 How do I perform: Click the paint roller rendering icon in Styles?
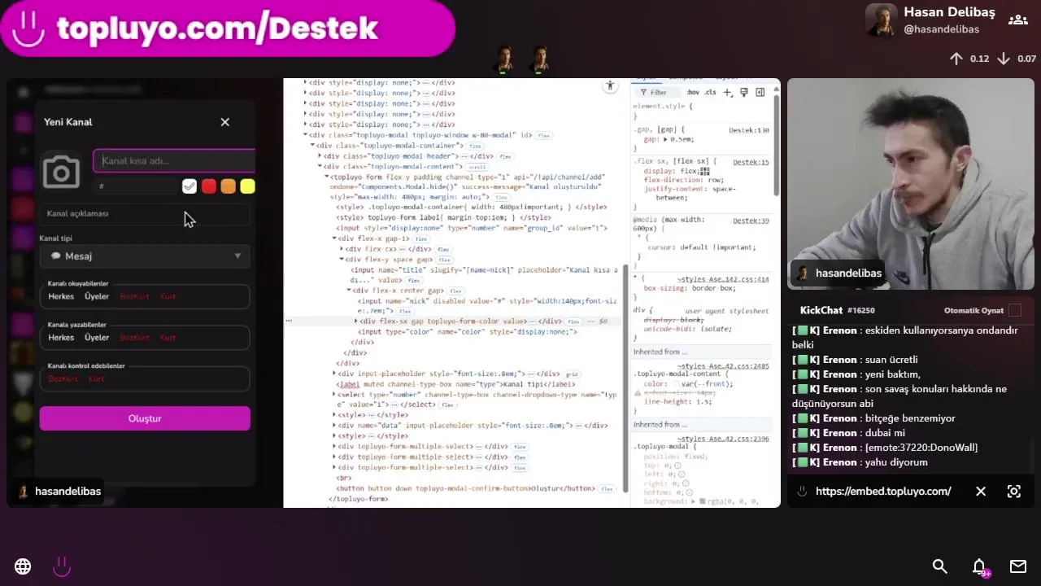pos(743,93)
